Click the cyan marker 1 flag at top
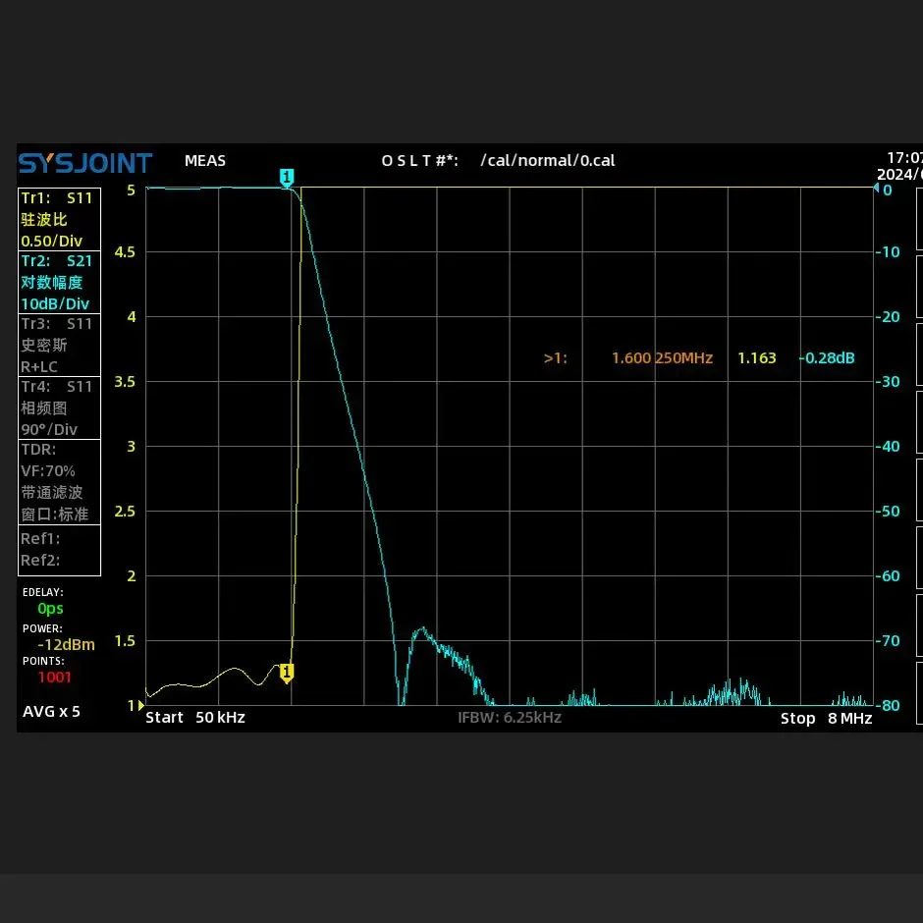923x923 pixels. (x=287, y=178)
